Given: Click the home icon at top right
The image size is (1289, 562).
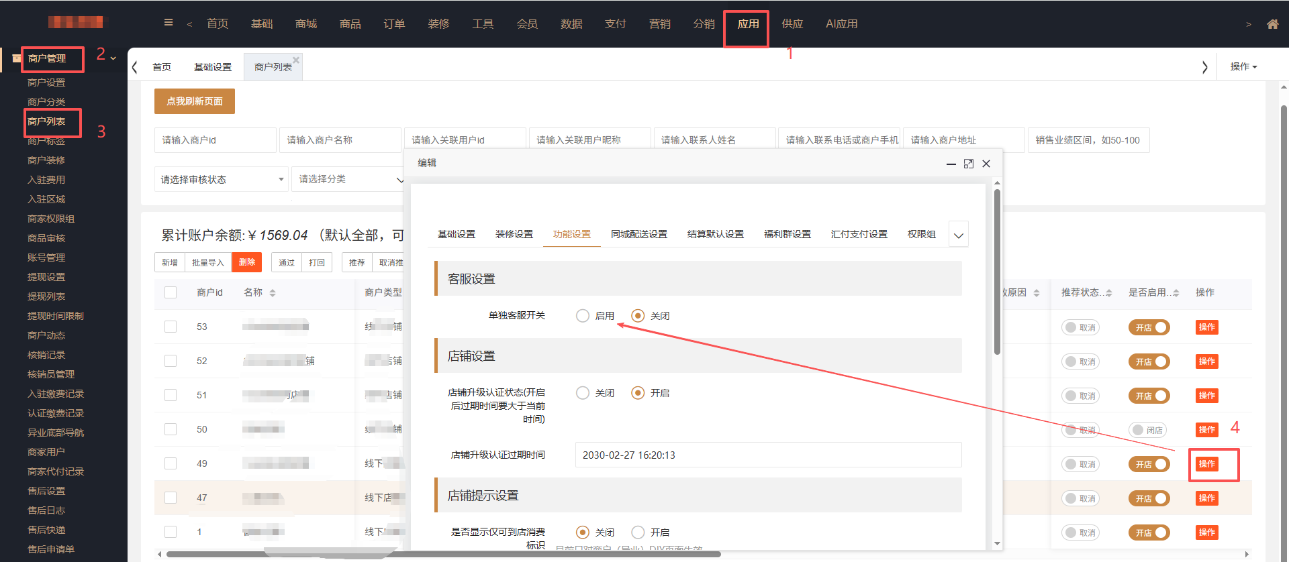Looking at the screenshot, I should (x=1272, y=24).
